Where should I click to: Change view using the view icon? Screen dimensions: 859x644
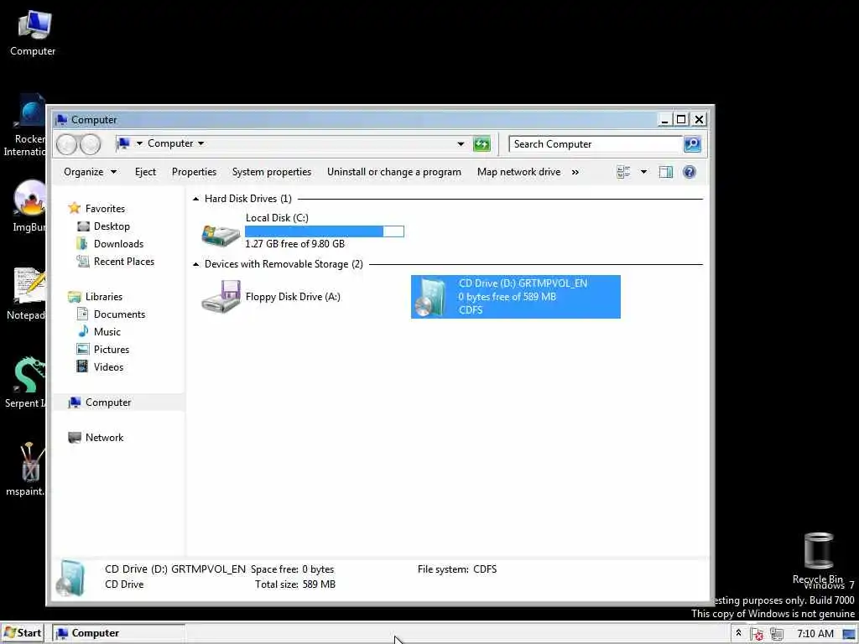[x=623, y=172]
